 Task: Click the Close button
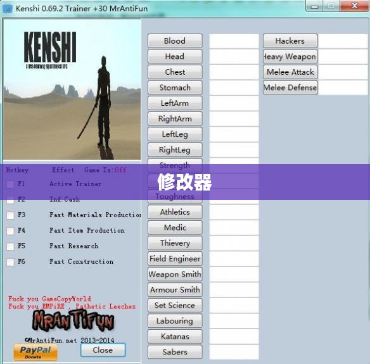point(103,350)
